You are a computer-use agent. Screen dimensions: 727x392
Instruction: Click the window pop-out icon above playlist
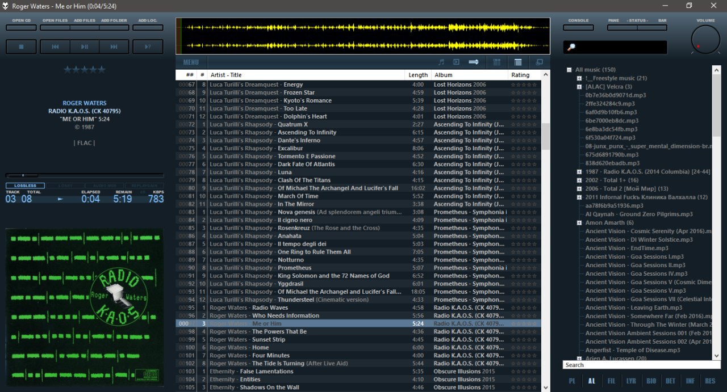pos(540,62)
